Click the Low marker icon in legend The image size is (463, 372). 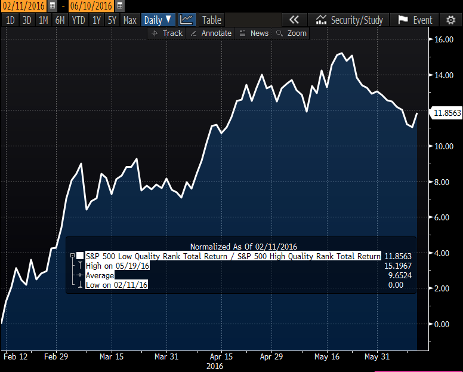tap(80, 285)
